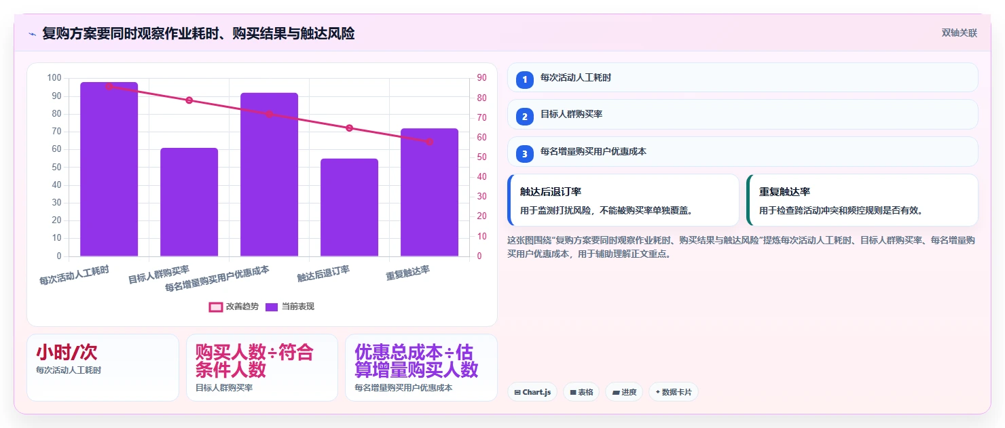1005x428 pixels.
Task: Click the purple bar for 目标人群购买率
Action: (x=189, y=202)
